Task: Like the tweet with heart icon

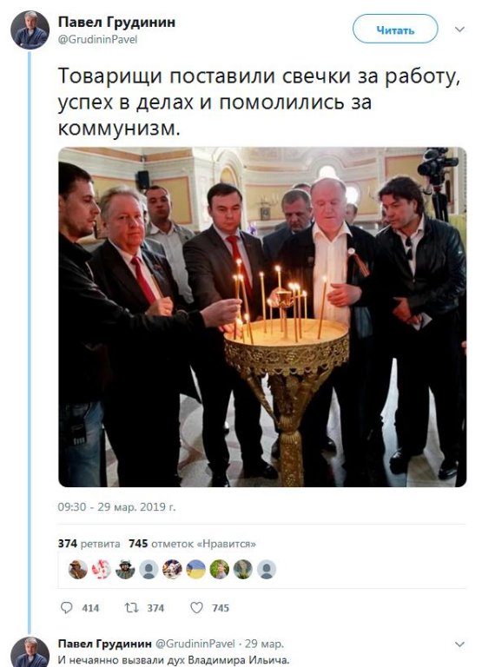Action: [x=196, y=607]
